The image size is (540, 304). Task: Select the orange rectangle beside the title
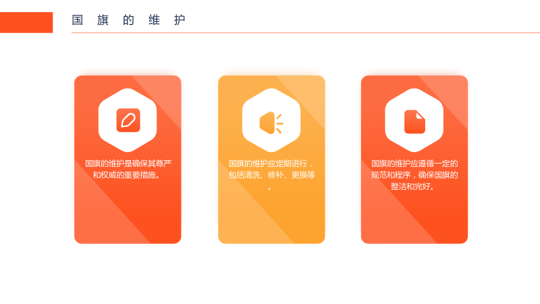coord(26,22)
